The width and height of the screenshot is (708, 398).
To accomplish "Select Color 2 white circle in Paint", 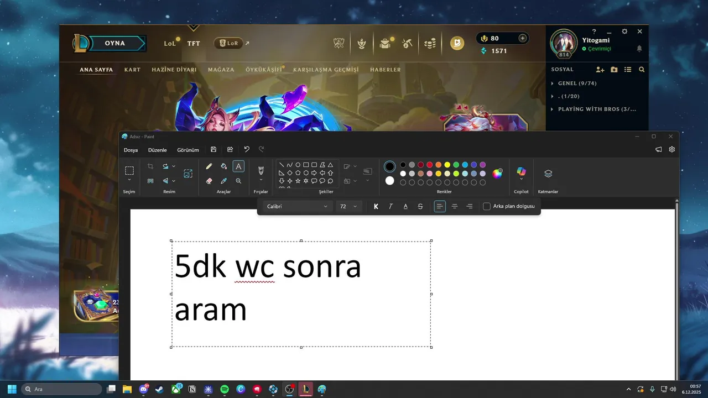I will point(390,181).
